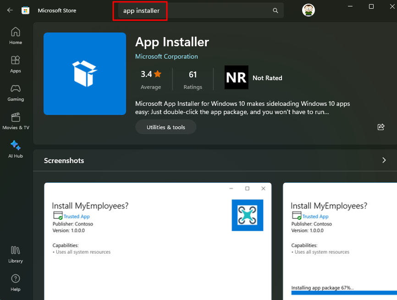
Task: Open Apps section in sidebar
Action: (x=16, y=64)
